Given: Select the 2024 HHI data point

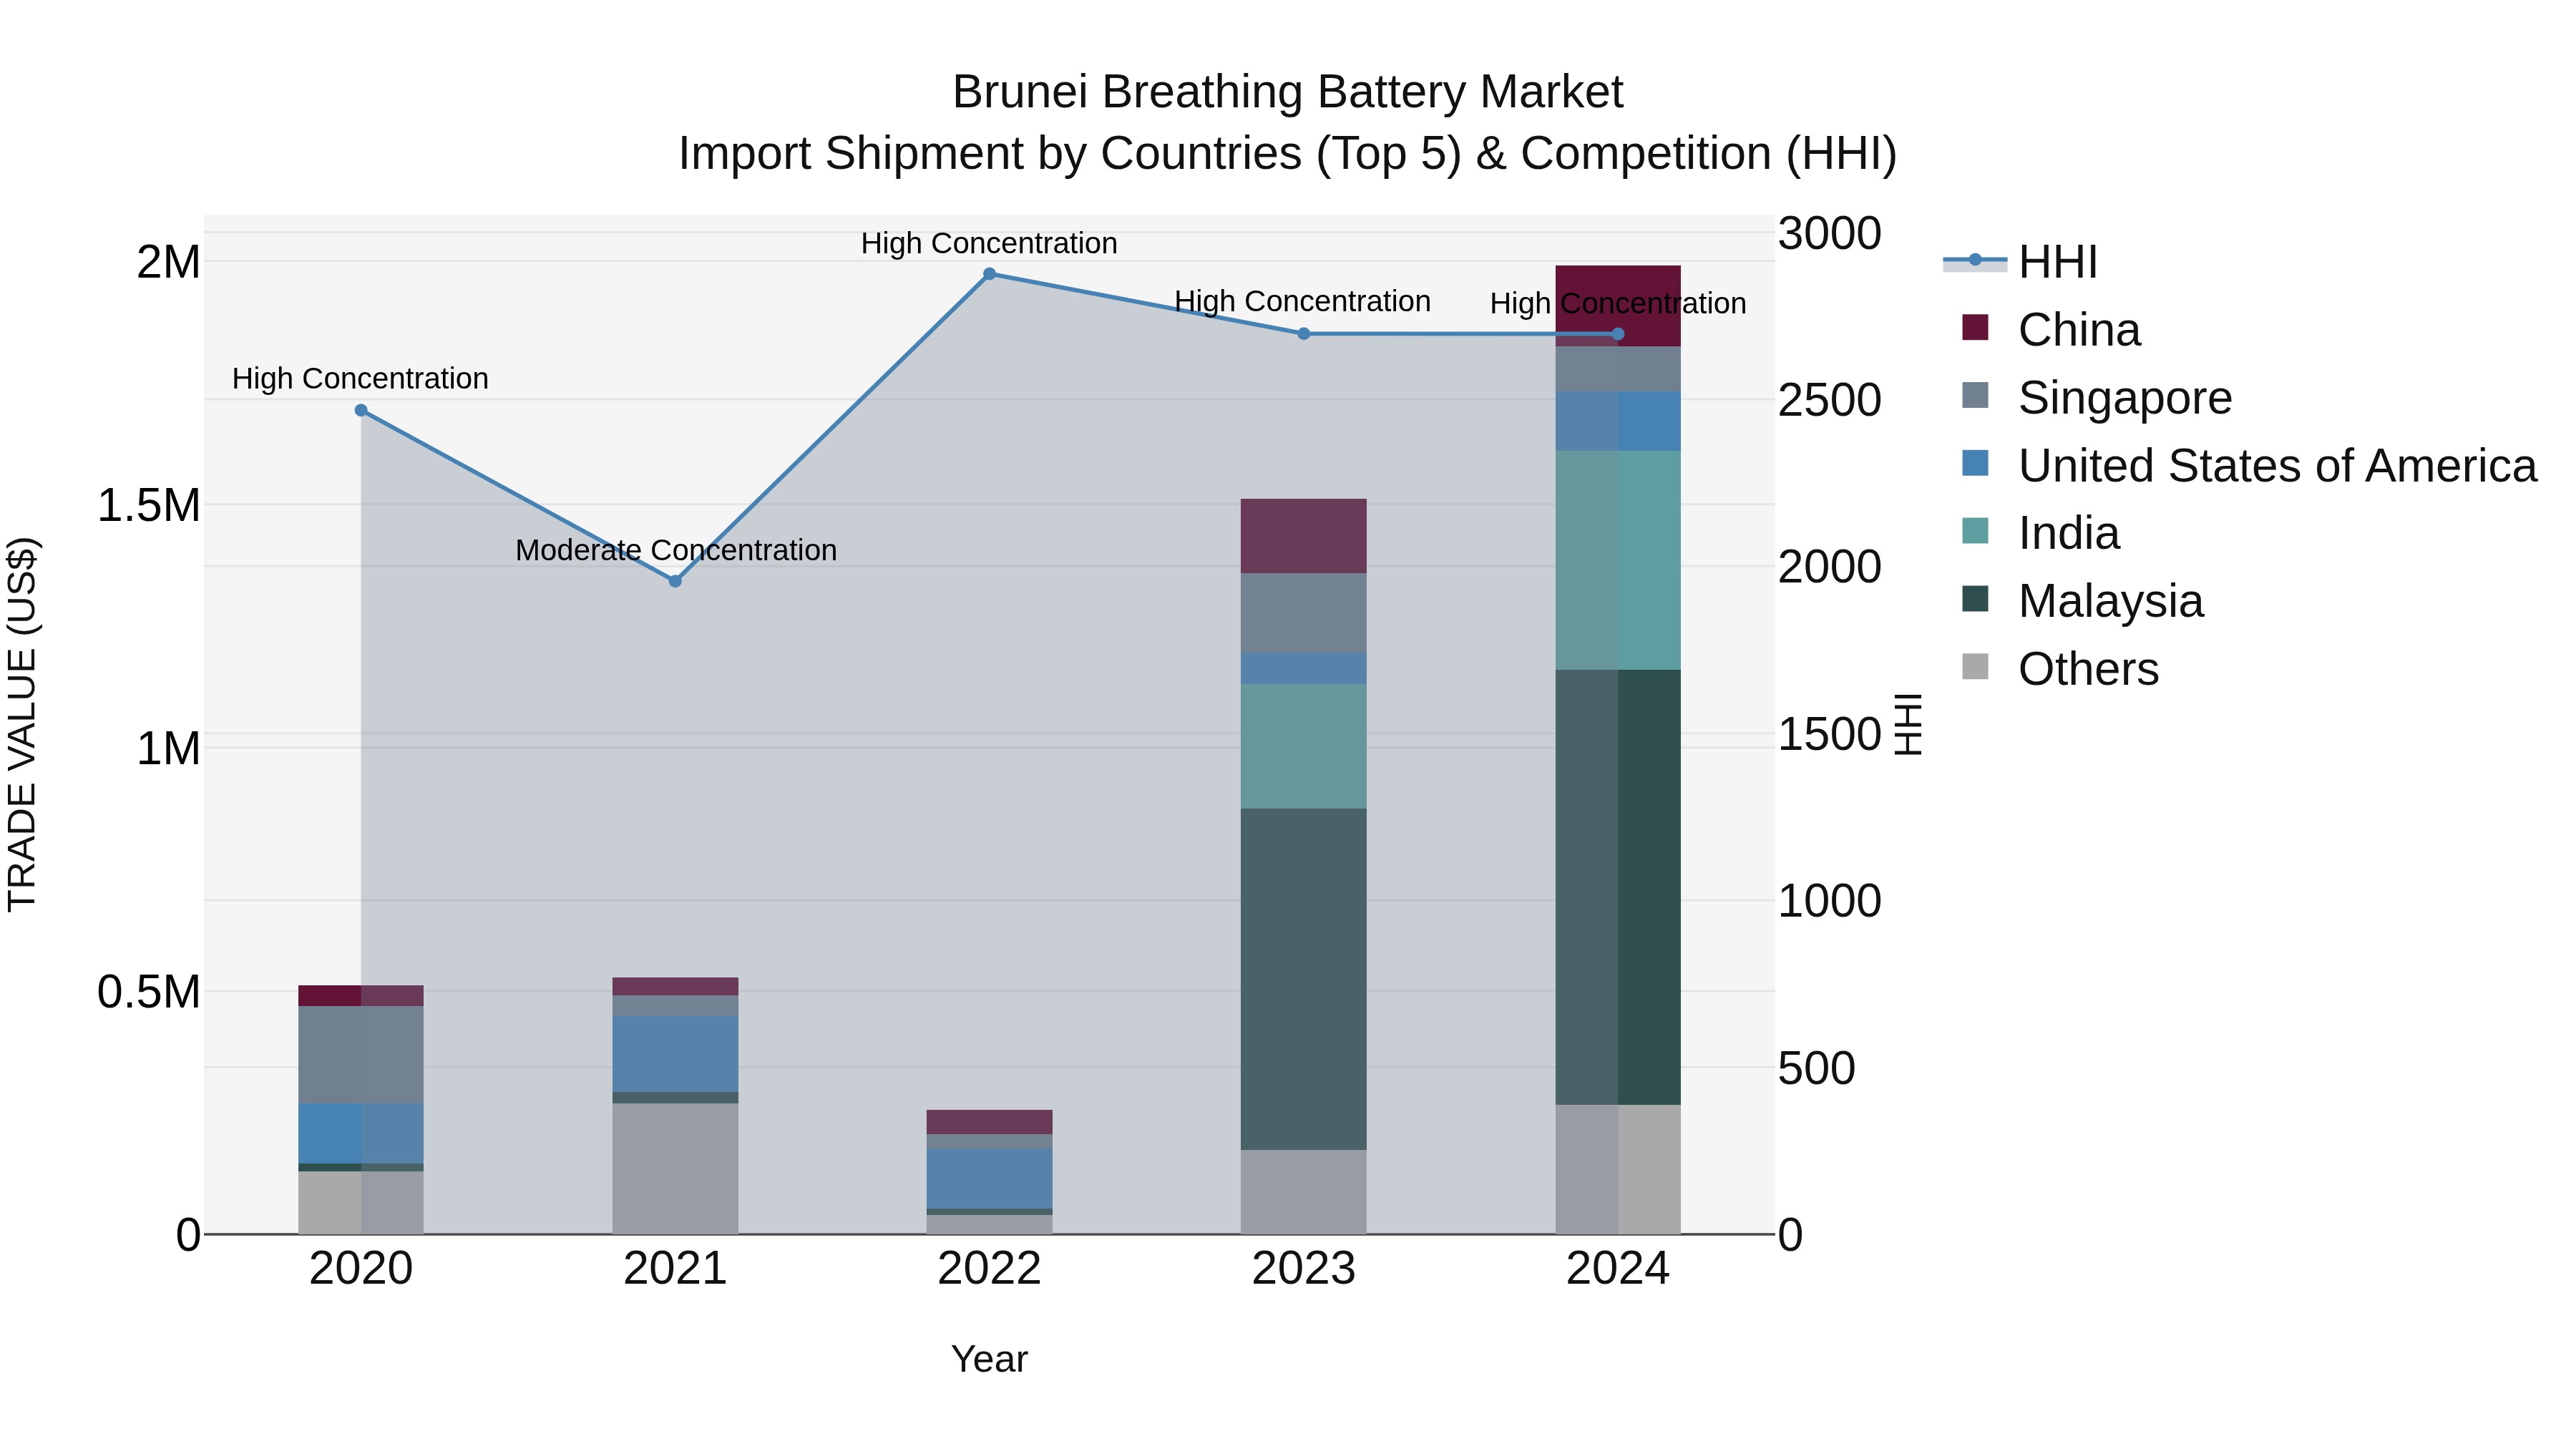Looking at the screenshot, I should coord(1618,334).
